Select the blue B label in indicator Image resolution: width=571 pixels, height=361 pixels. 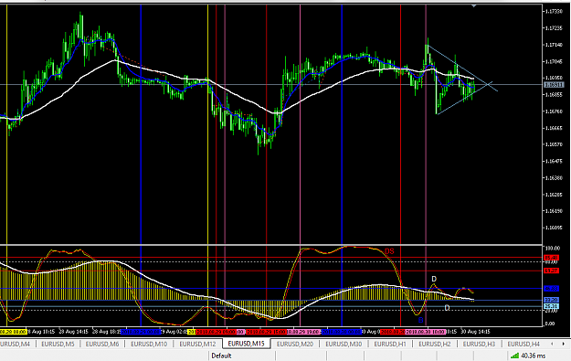point(420,320)
